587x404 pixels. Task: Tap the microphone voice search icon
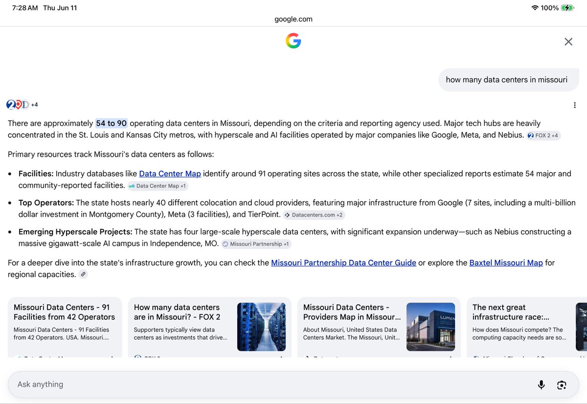click(x=541, y=384)
